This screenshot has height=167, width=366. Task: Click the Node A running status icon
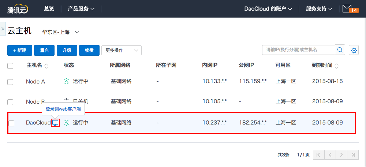67,82
